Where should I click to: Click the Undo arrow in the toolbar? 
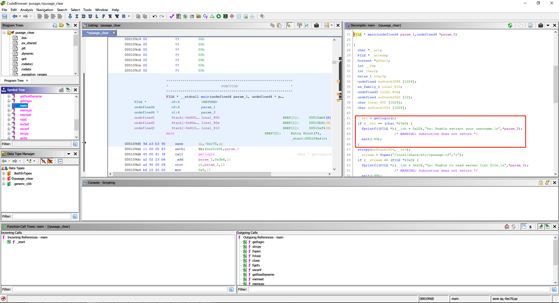155,16
